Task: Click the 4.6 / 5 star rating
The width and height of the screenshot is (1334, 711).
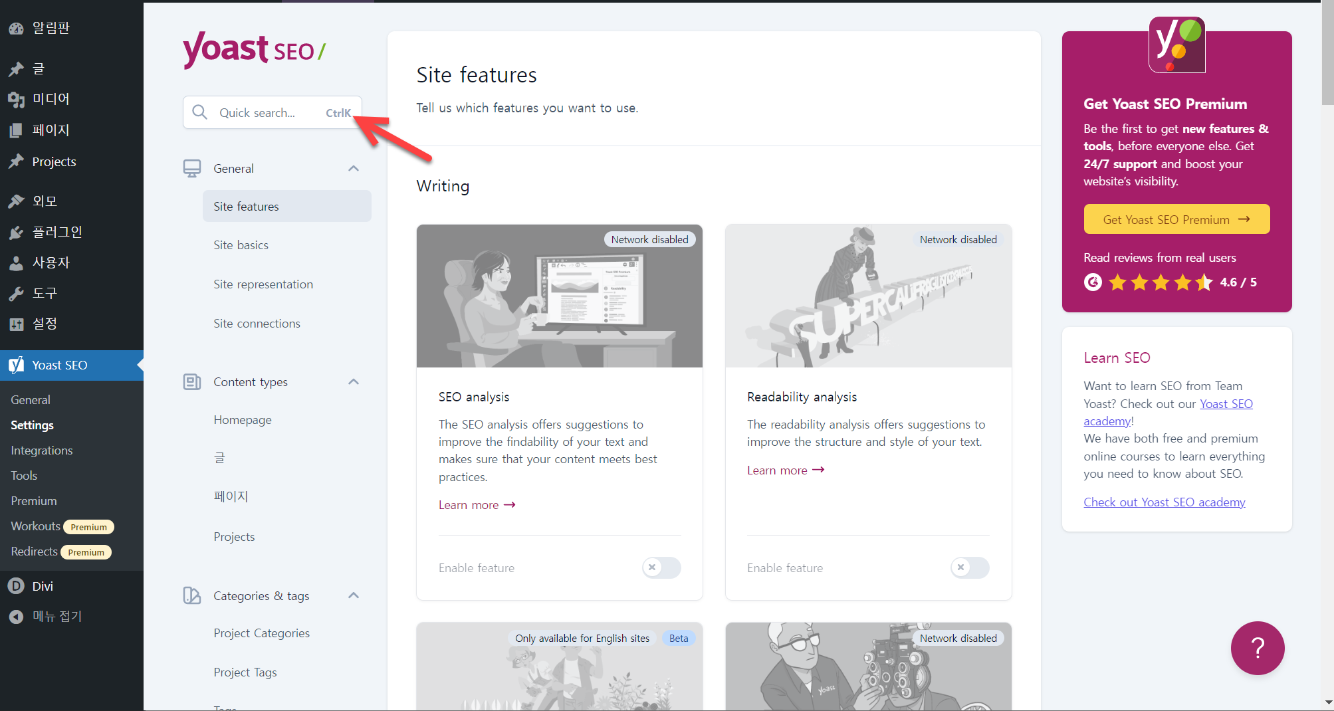Action: (x=1182, y=282)
